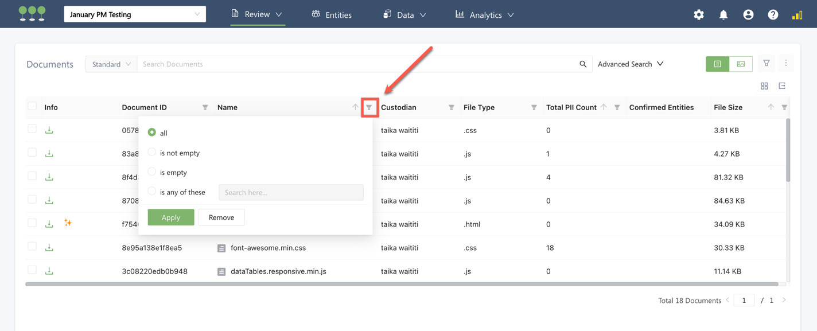Open the notifications bell
This screenshot has height=331, width=817.
click(723, 15)
